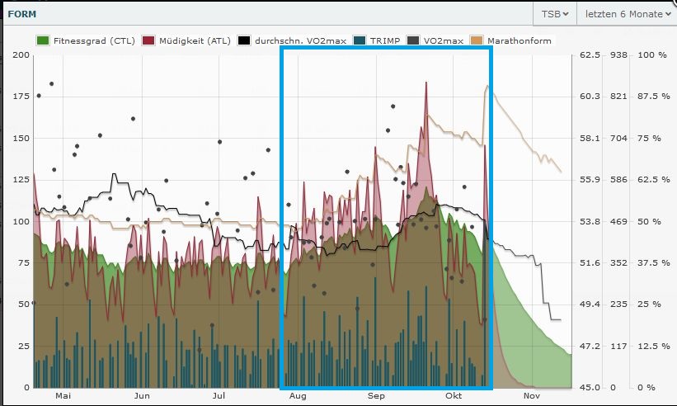This screenshot has height=406, width=677.
Task: Click the highest red fatigue peak in September
Action: tap(426, 83)
